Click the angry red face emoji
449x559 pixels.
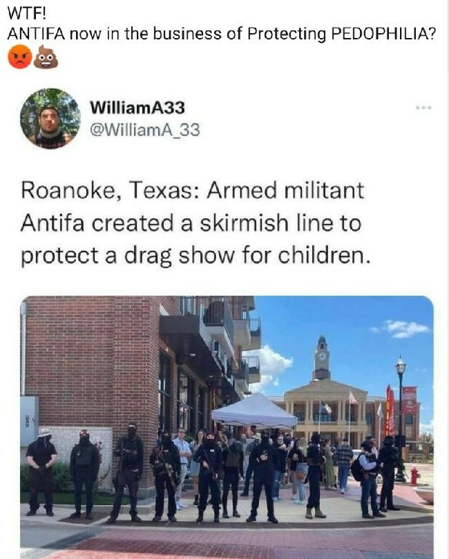(x=20, y=57)
